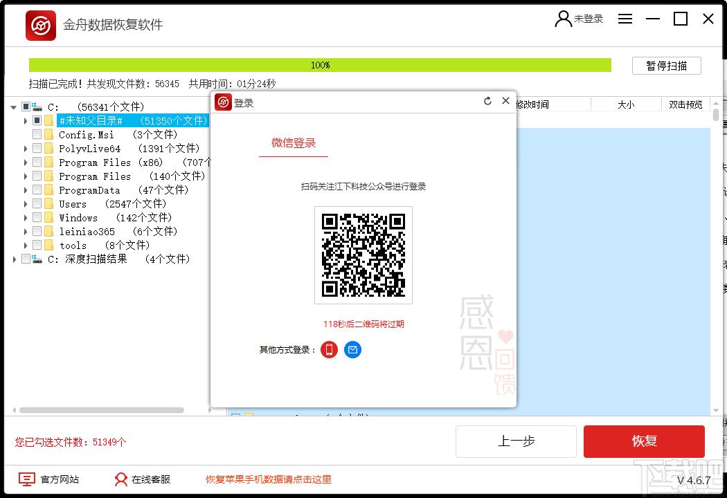Check the Windows folder checkbox
This screenshot has width=727, height=498.
click(37, 217)
